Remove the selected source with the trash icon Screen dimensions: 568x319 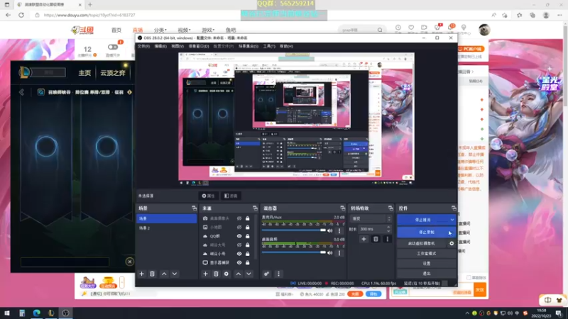pos(216,274)
